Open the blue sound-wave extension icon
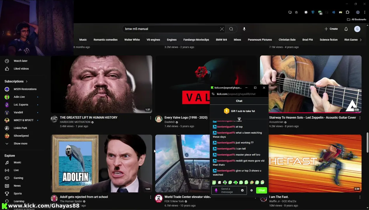Viewport: 369px width, 210px height. [334, 12]
